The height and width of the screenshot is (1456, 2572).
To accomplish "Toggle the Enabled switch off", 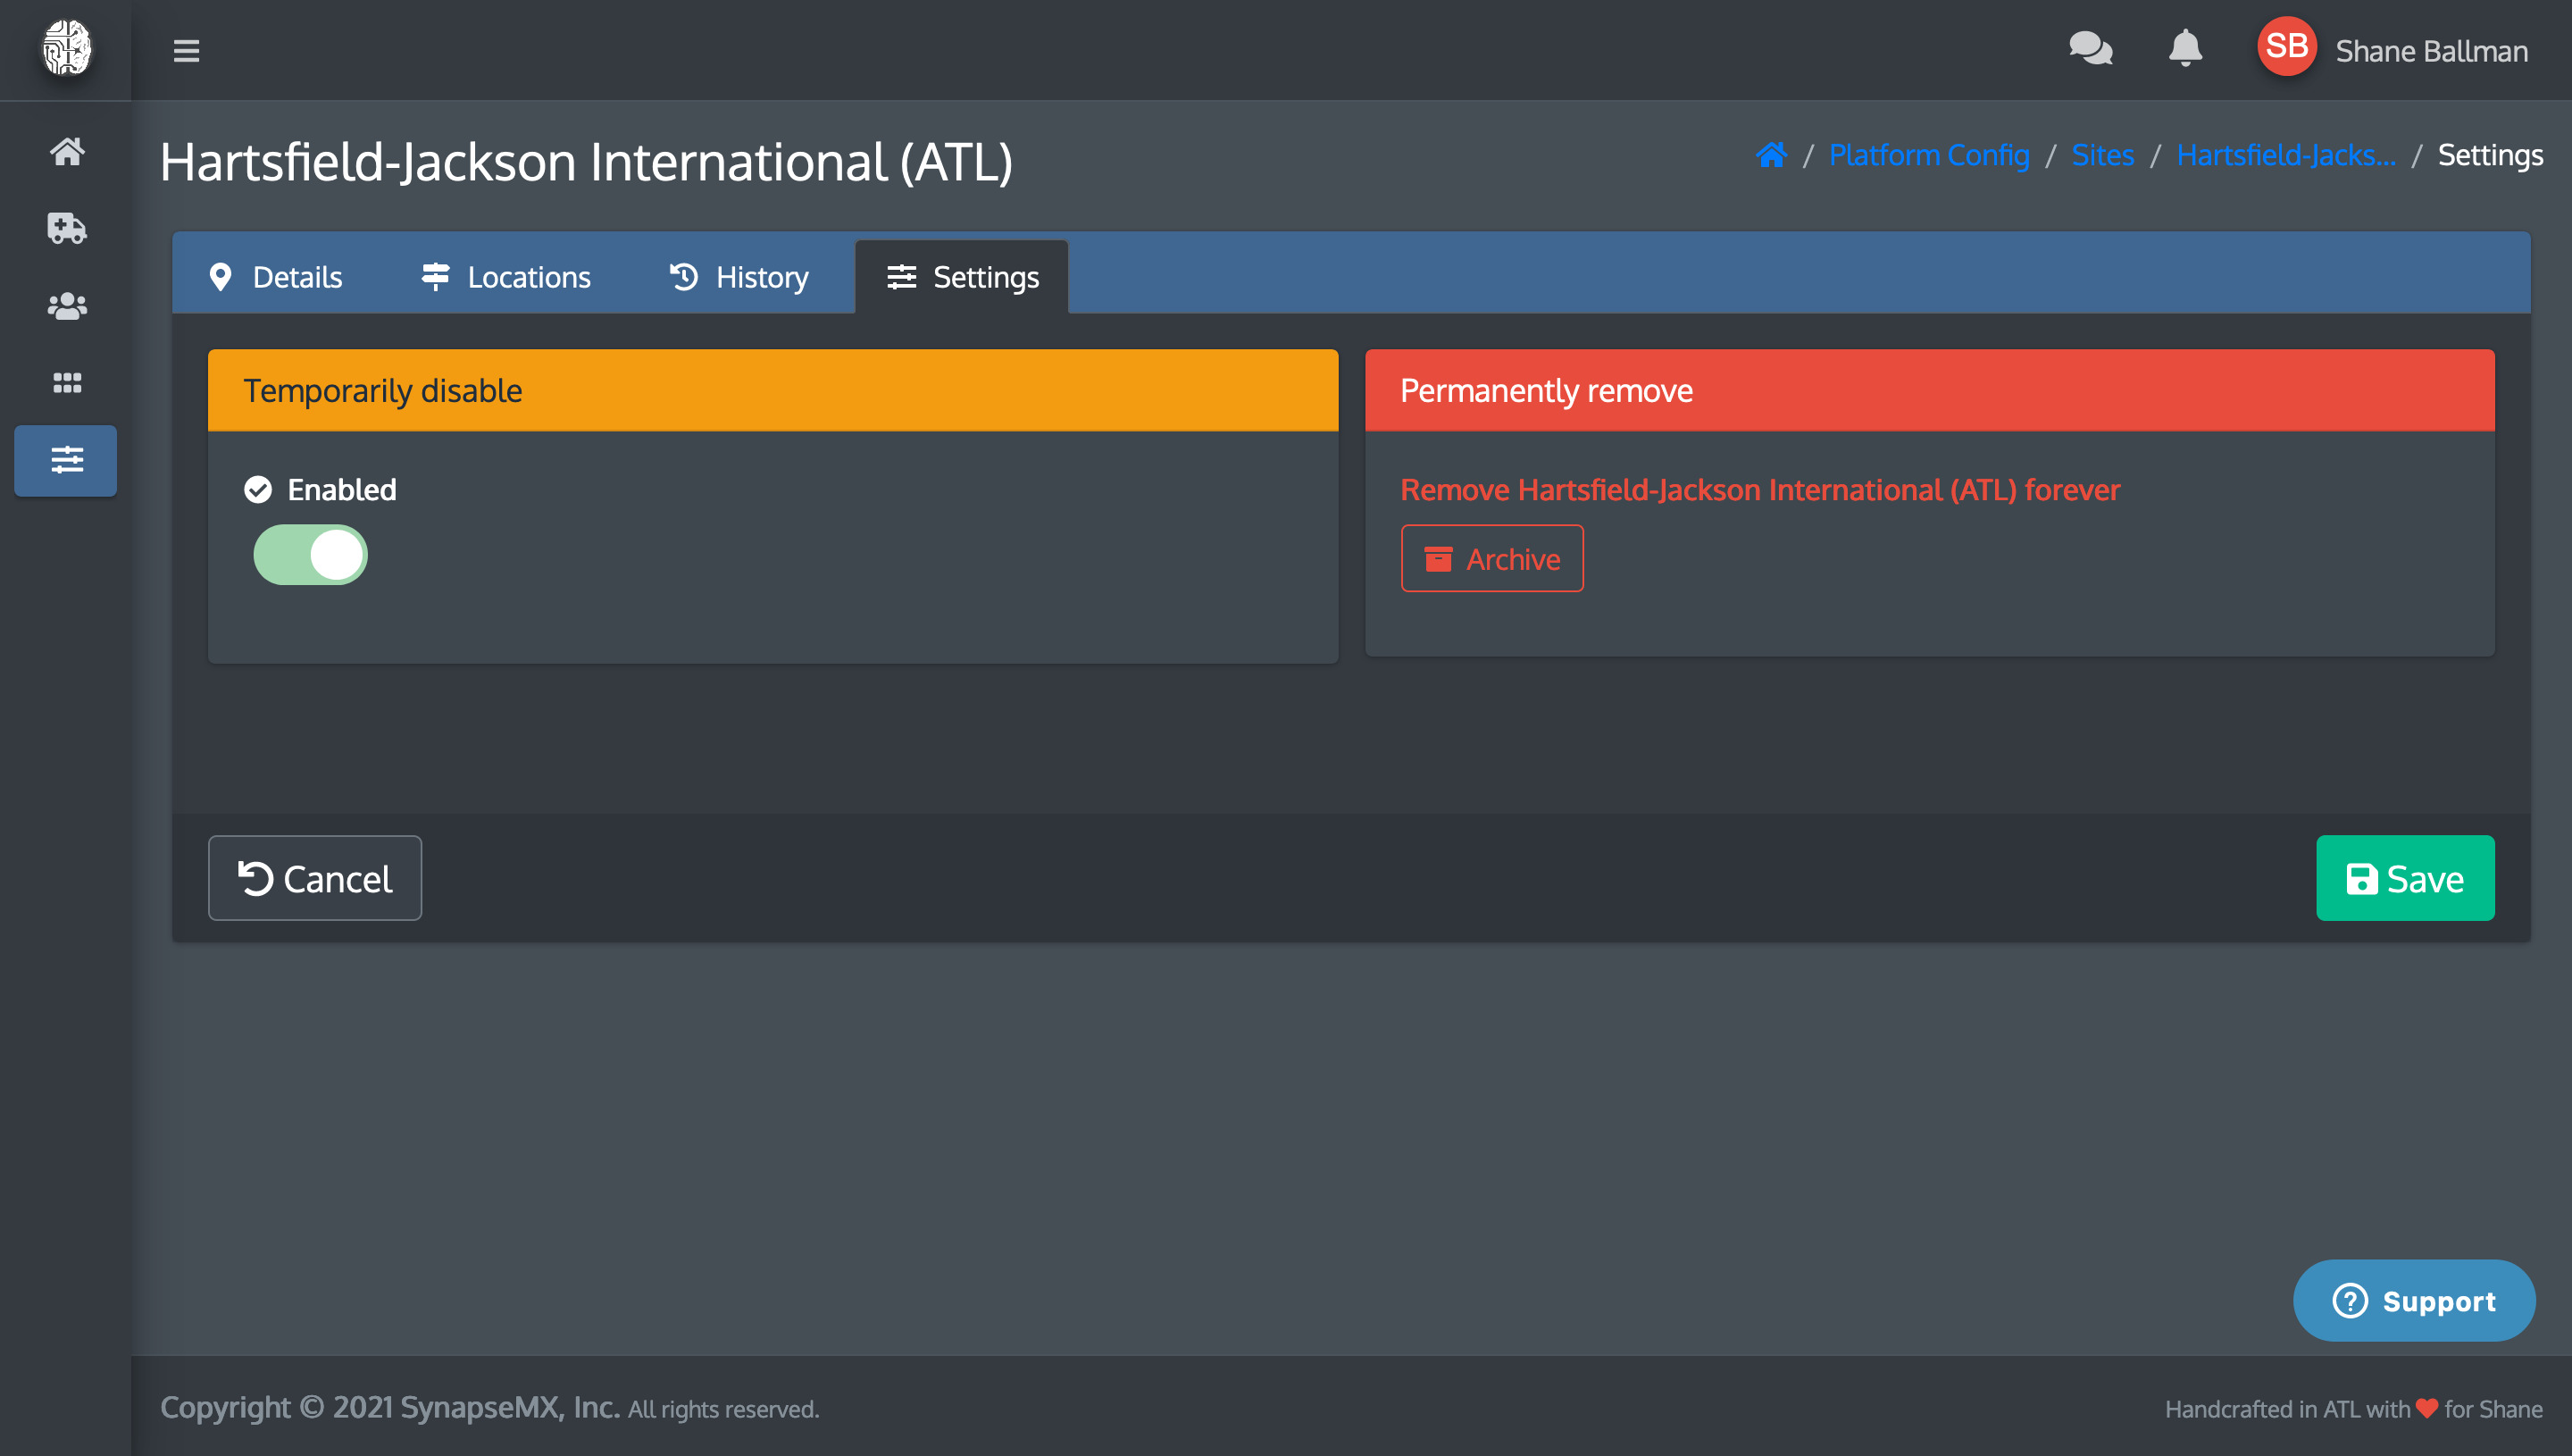I will (310, 555).
